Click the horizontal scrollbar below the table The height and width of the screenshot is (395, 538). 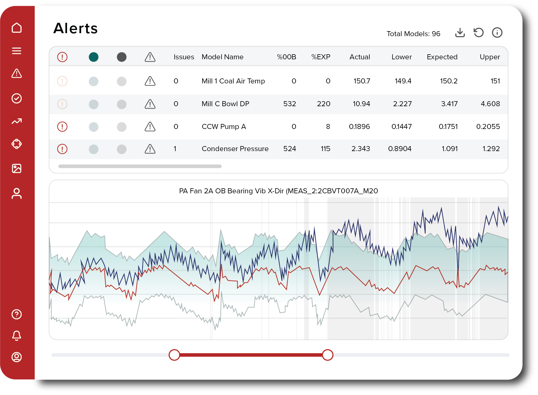[140, 166]
